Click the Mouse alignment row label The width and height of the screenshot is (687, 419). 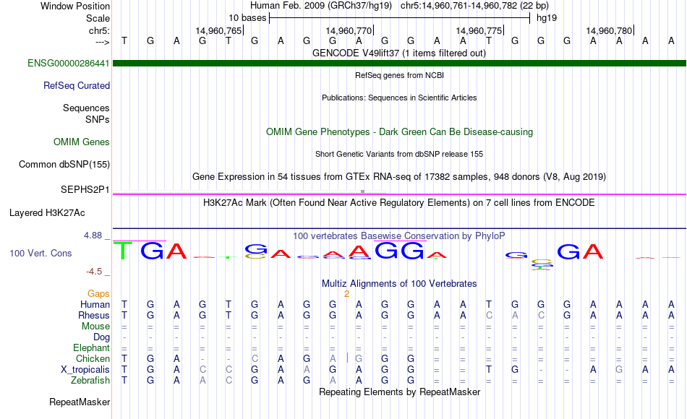tap(95, 327)
